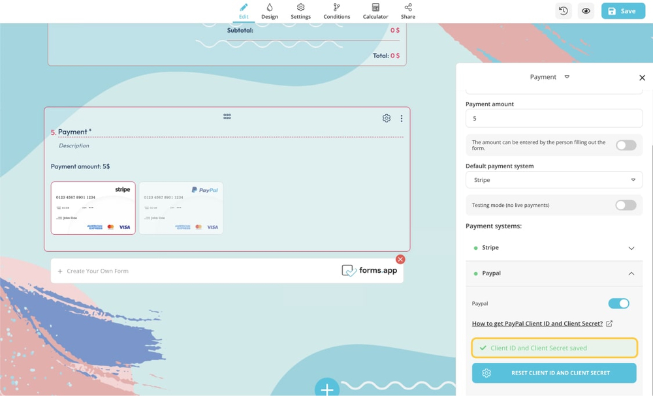Grab the Payment field drag handle icon
653x396 pixels.
(227, 116)
